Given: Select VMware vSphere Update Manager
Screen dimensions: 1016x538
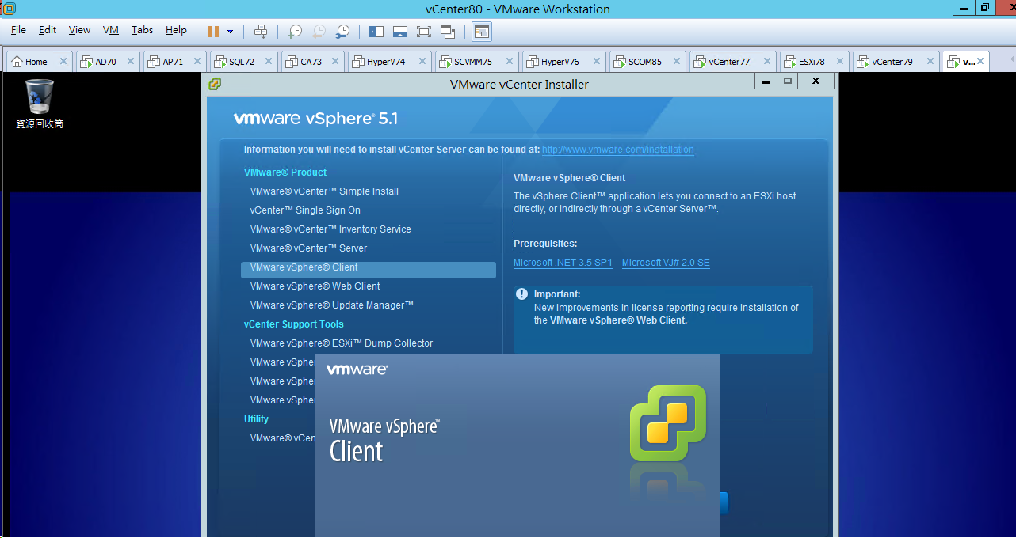Looking at the screenshot, I should [332, 305].
